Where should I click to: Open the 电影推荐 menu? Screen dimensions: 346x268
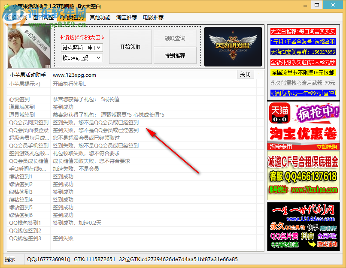[x=153, y=18]
